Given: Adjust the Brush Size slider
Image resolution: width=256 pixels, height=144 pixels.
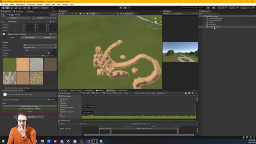Looking at the screenshot, I should point(36,50).
